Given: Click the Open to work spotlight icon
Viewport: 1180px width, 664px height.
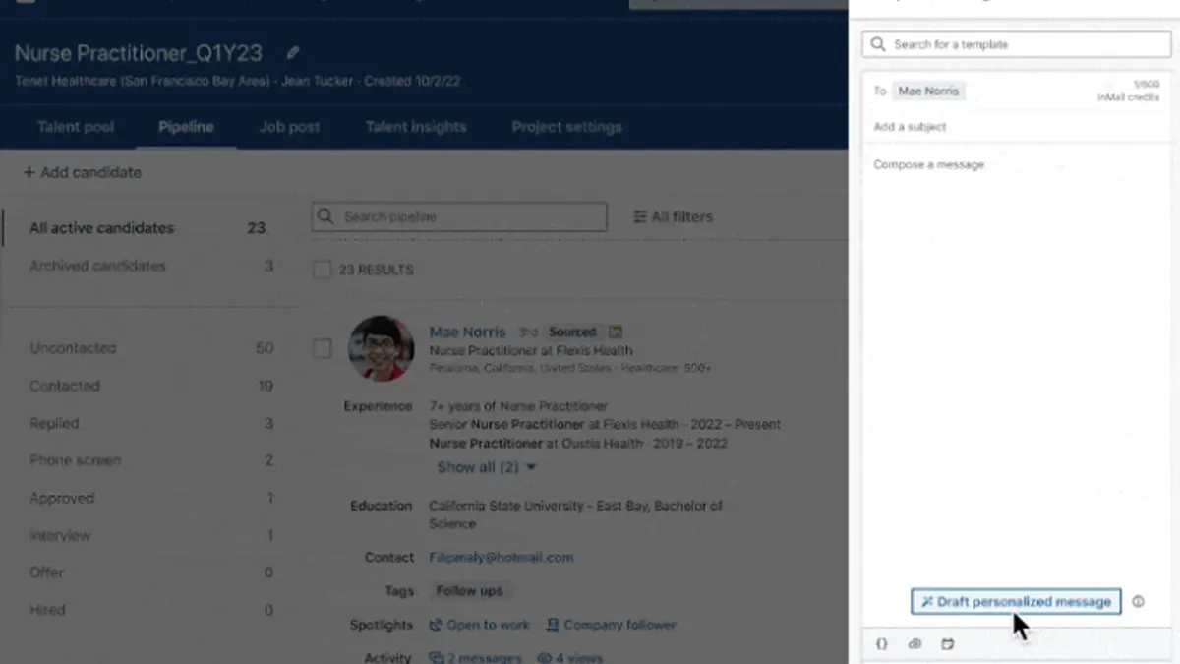Looking at the screenshot, I should 436,625.
